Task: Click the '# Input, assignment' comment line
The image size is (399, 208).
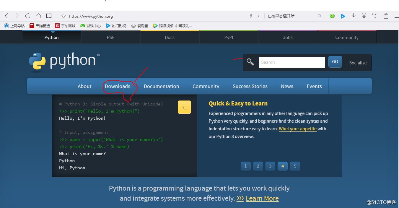Action: [84, 132]
